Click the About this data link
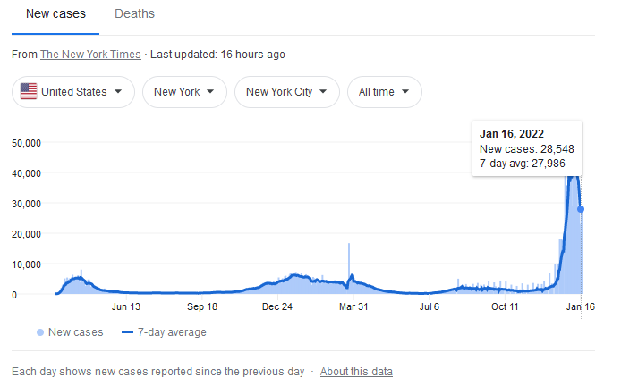 [x=356, y=371]
